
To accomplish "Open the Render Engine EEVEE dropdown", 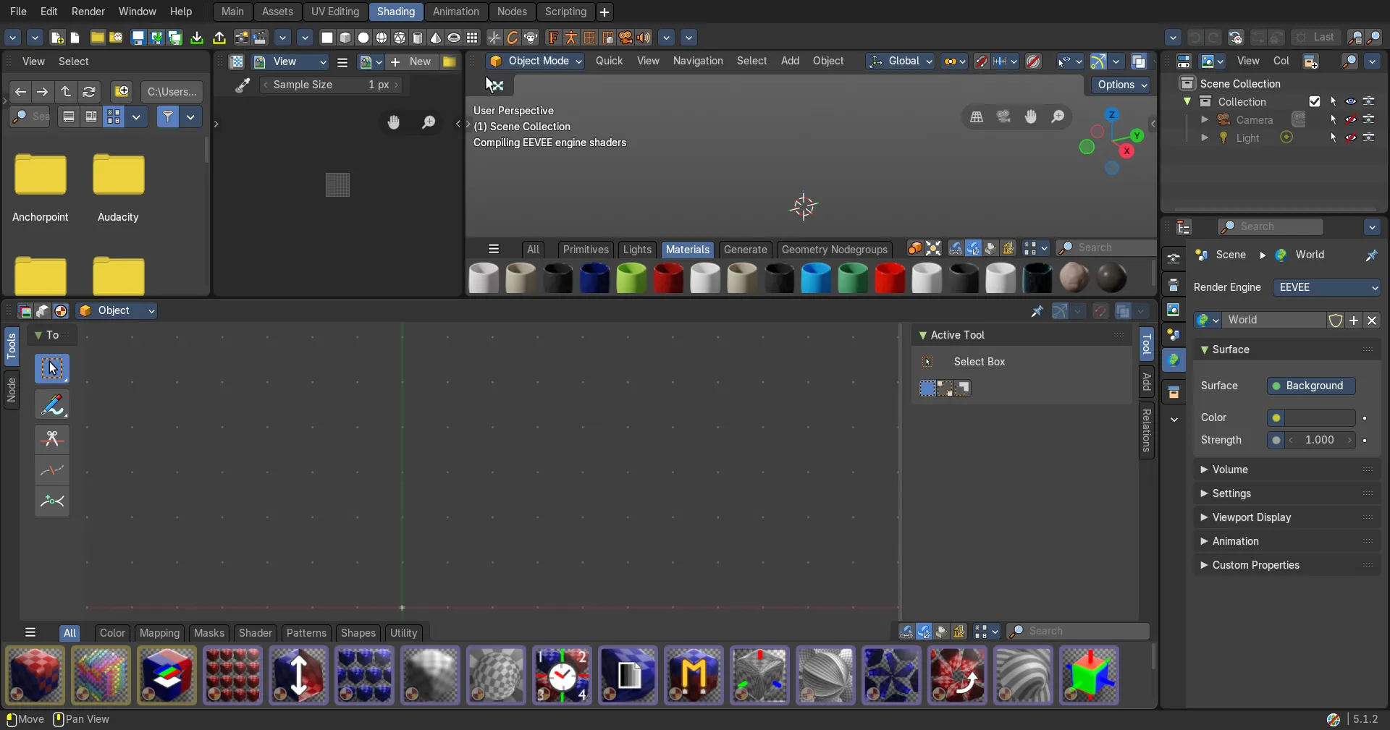I will click(x=1327, y=287).
